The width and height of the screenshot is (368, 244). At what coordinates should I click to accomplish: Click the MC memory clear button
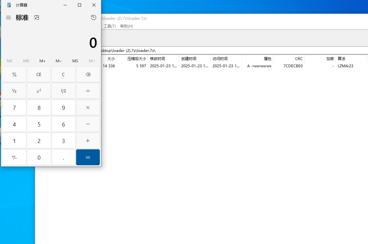click(10, 61)
